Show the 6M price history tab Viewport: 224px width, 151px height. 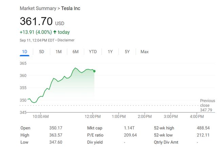click(75, 52)
